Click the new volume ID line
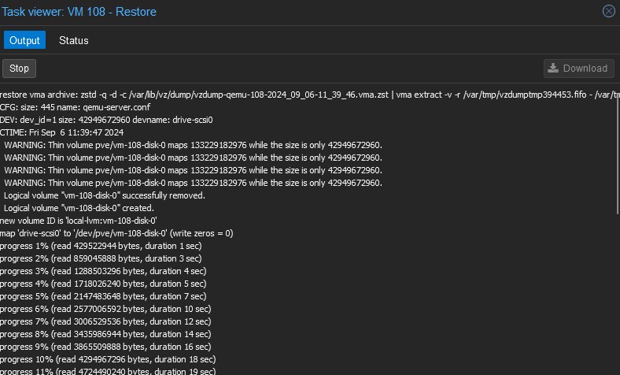 (79, 221)
